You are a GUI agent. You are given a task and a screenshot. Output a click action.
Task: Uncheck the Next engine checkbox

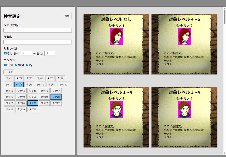tap(16, 65)
